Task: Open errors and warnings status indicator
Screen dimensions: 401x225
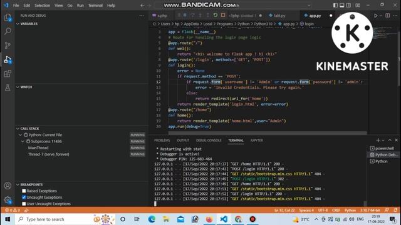Action: 13,210
